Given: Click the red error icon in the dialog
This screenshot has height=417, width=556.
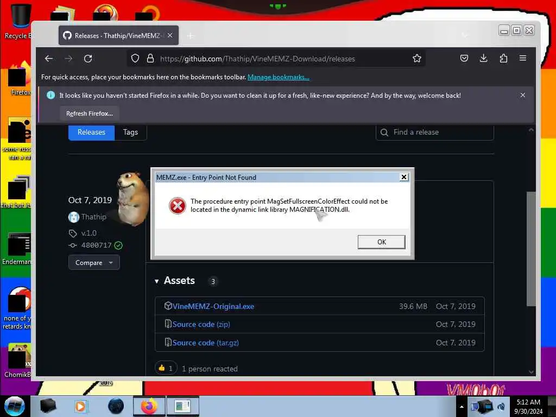Looking at the screenshot, I should tap(178, 206).
